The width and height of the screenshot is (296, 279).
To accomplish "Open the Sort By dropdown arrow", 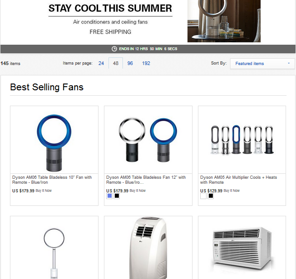I will (289, 63).
